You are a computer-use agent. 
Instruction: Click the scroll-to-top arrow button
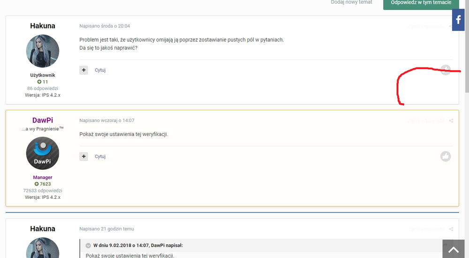tap(454, 250)
